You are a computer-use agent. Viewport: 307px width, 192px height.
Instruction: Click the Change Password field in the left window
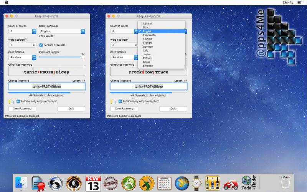tap(46, 86)
